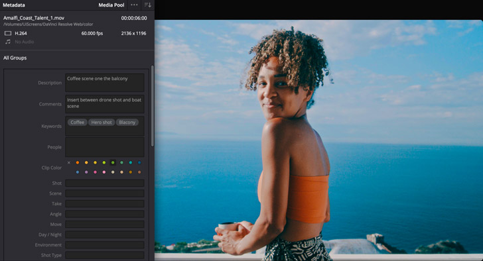Choose the selected green clip color swatch
The image size is (483, 261).
click(x=113, y=162)
